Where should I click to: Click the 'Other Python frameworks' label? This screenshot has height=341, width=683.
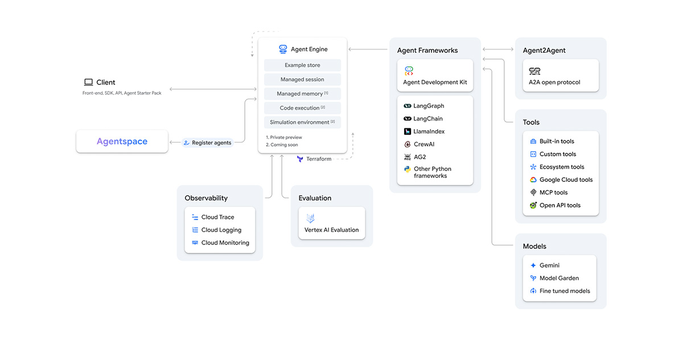click(x=434, y=172)
